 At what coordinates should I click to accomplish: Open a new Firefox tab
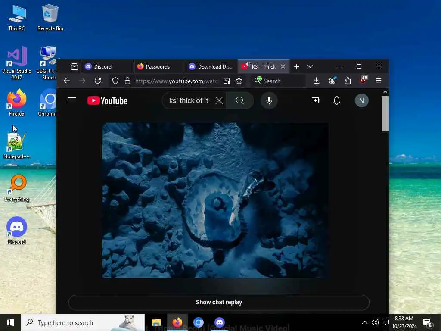click(296, 67)
